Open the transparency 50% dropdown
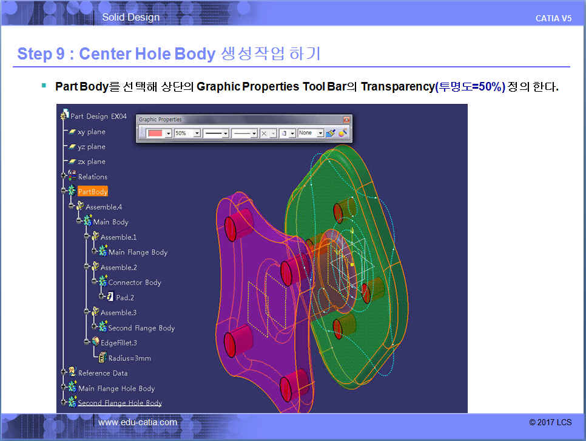The image size is (586, 441). pos(197,133)
